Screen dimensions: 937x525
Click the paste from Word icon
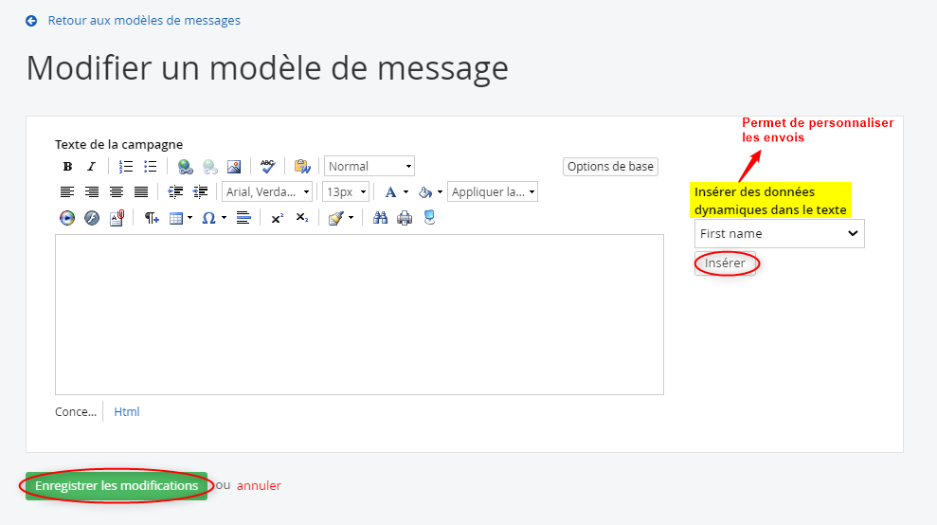[302, 167]
